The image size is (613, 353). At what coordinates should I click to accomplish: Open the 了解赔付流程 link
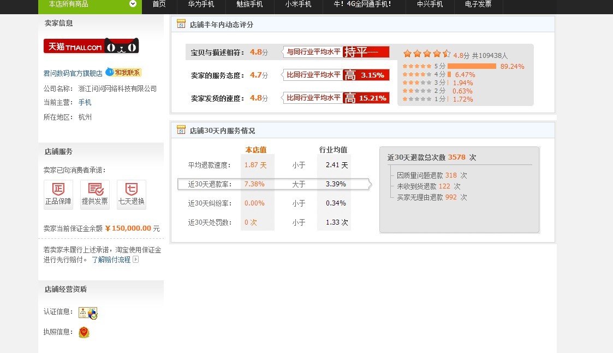tap(111, 260)
